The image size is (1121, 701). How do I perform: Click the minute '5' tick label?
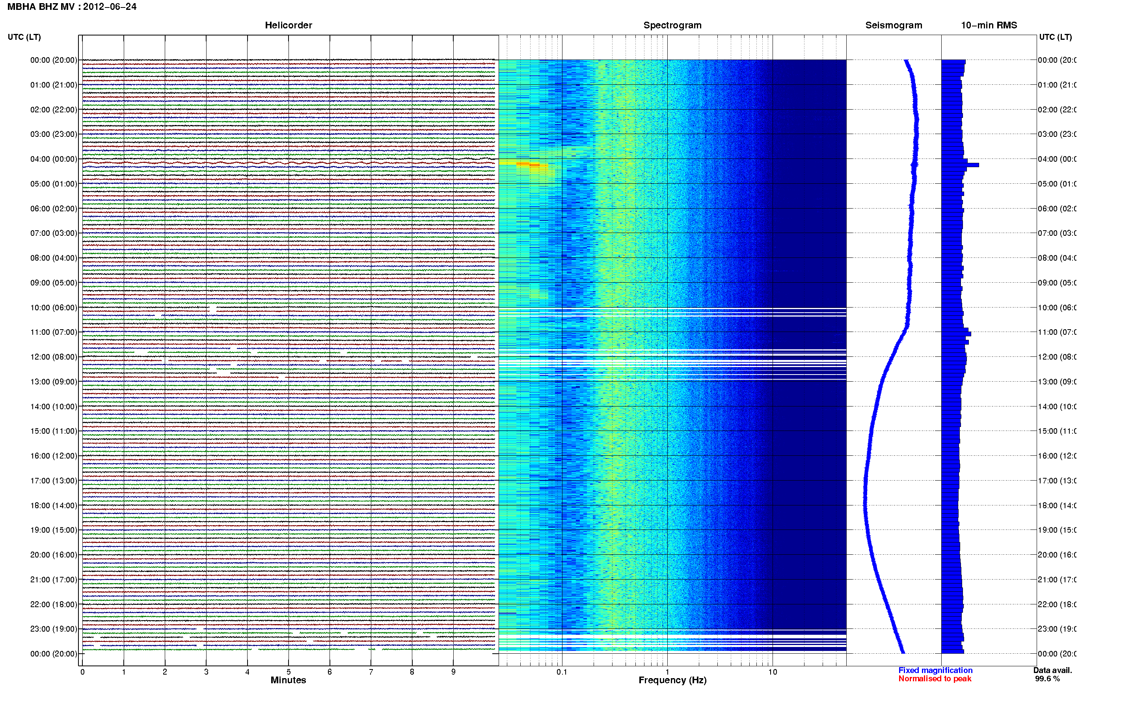288,672
